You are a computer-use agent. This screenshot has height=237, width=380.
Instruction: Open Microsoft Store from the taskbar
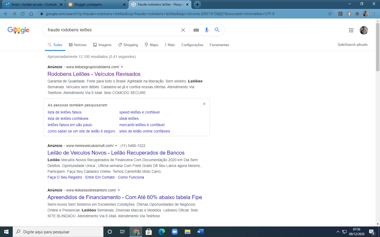click(149, 232)
